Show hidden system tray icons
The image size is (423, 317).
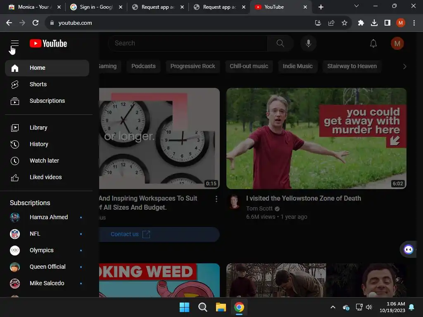pyautogui.click(x=333, y=307)
